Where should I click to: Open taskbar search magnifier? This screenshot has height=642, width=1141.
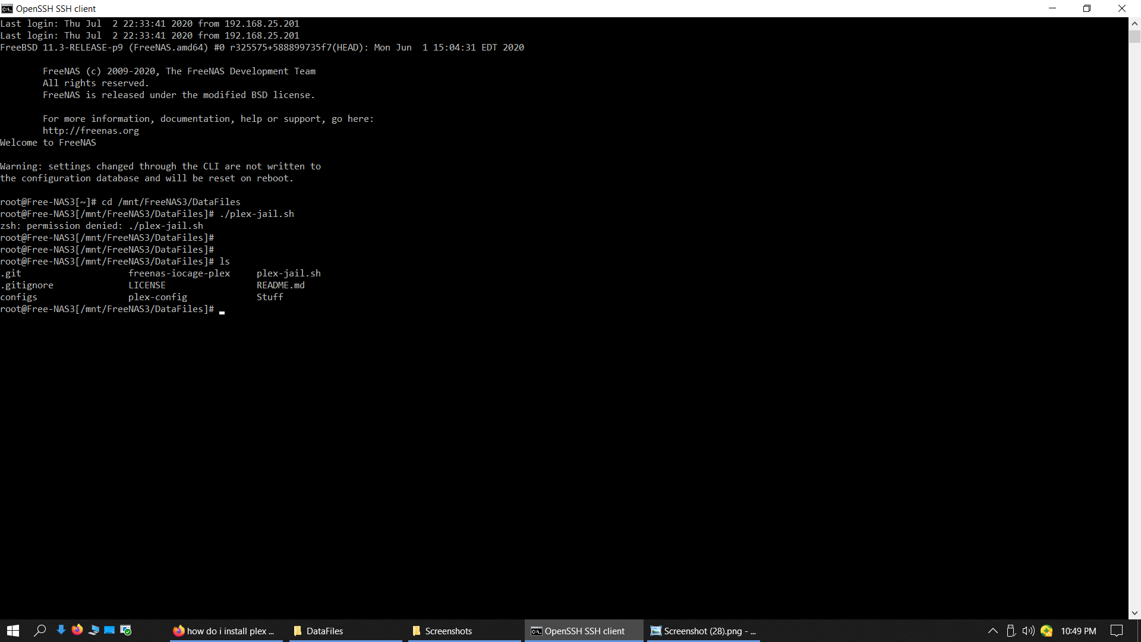[x=40, y=631]
